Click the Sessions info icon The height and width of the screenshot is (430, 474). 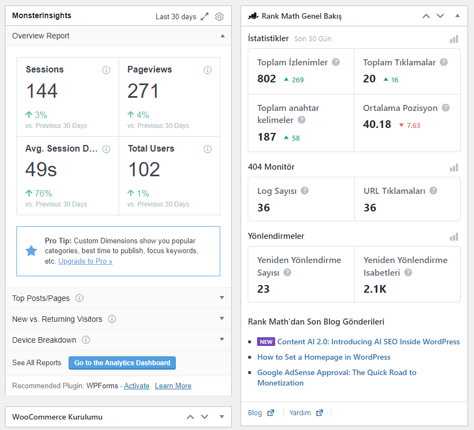point(106,70)
